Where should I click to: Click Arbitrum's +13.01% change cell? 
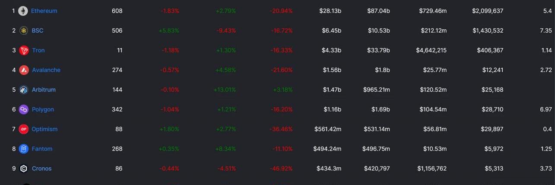click(225, 90)
